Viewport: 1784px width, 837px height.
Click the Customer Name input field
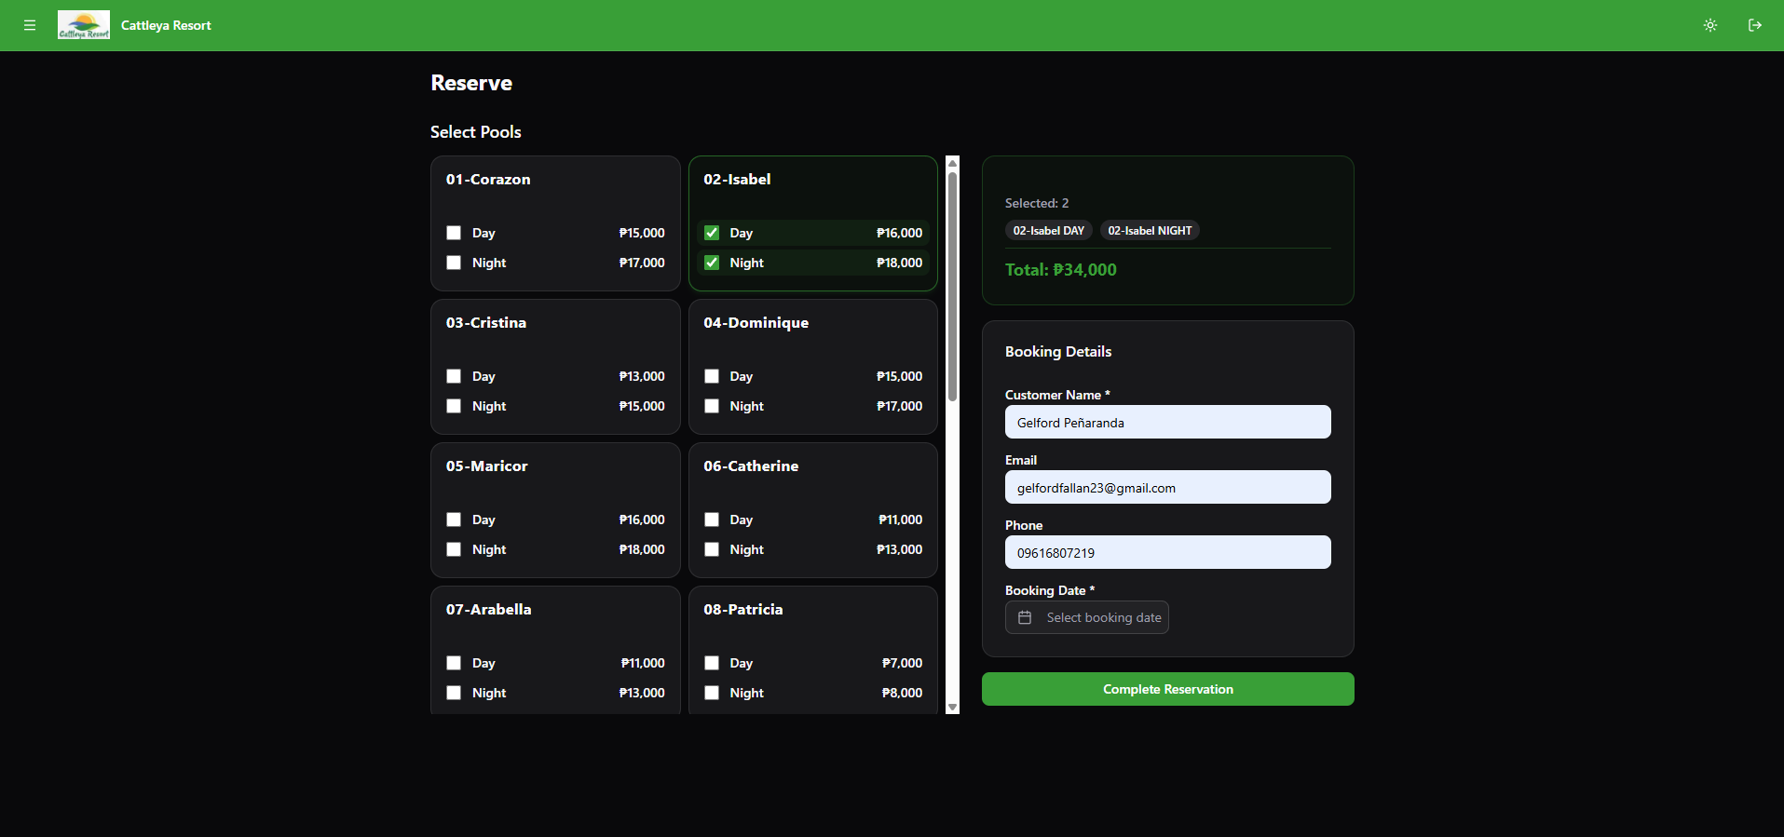pyautogui.click(x=1168, y=422)
